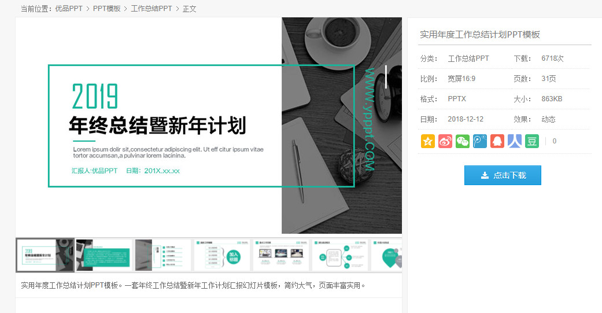Share to Tencent Weibo via blue icon
602x313 pixels.
pos(480,141)
